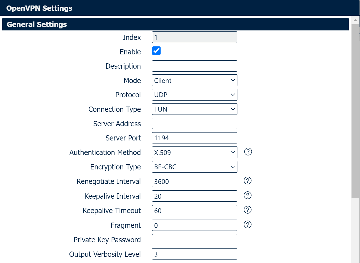The height and width of the screenshot is (263, 360).
Task: Expand the Authentication Method dropdown
Action: 194,152
